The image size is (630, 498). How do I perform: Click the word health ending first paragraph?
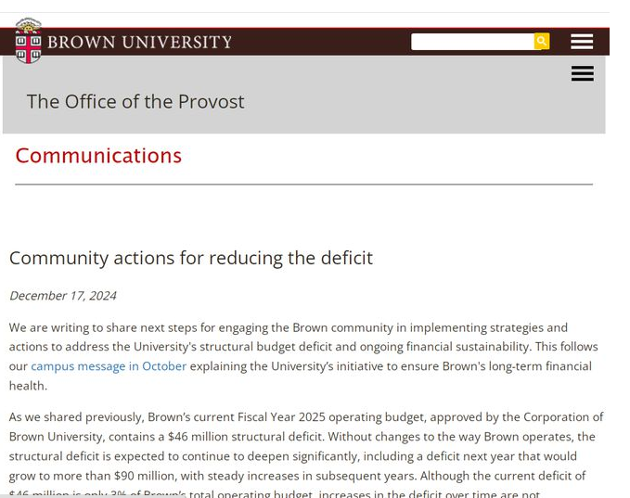click(x=27, y=386)
